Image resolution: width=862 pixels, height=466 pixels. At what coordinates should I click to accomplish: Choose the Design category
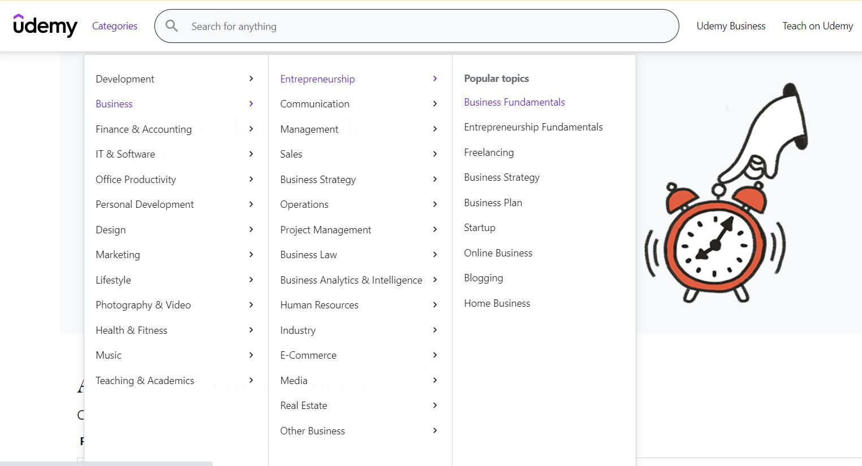coord(111,230)
